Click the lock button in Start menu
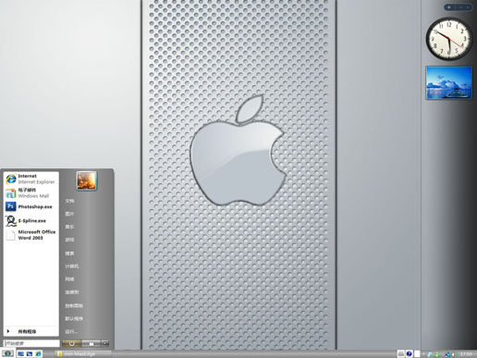477x358 pixels. click(x=92, y=343)
